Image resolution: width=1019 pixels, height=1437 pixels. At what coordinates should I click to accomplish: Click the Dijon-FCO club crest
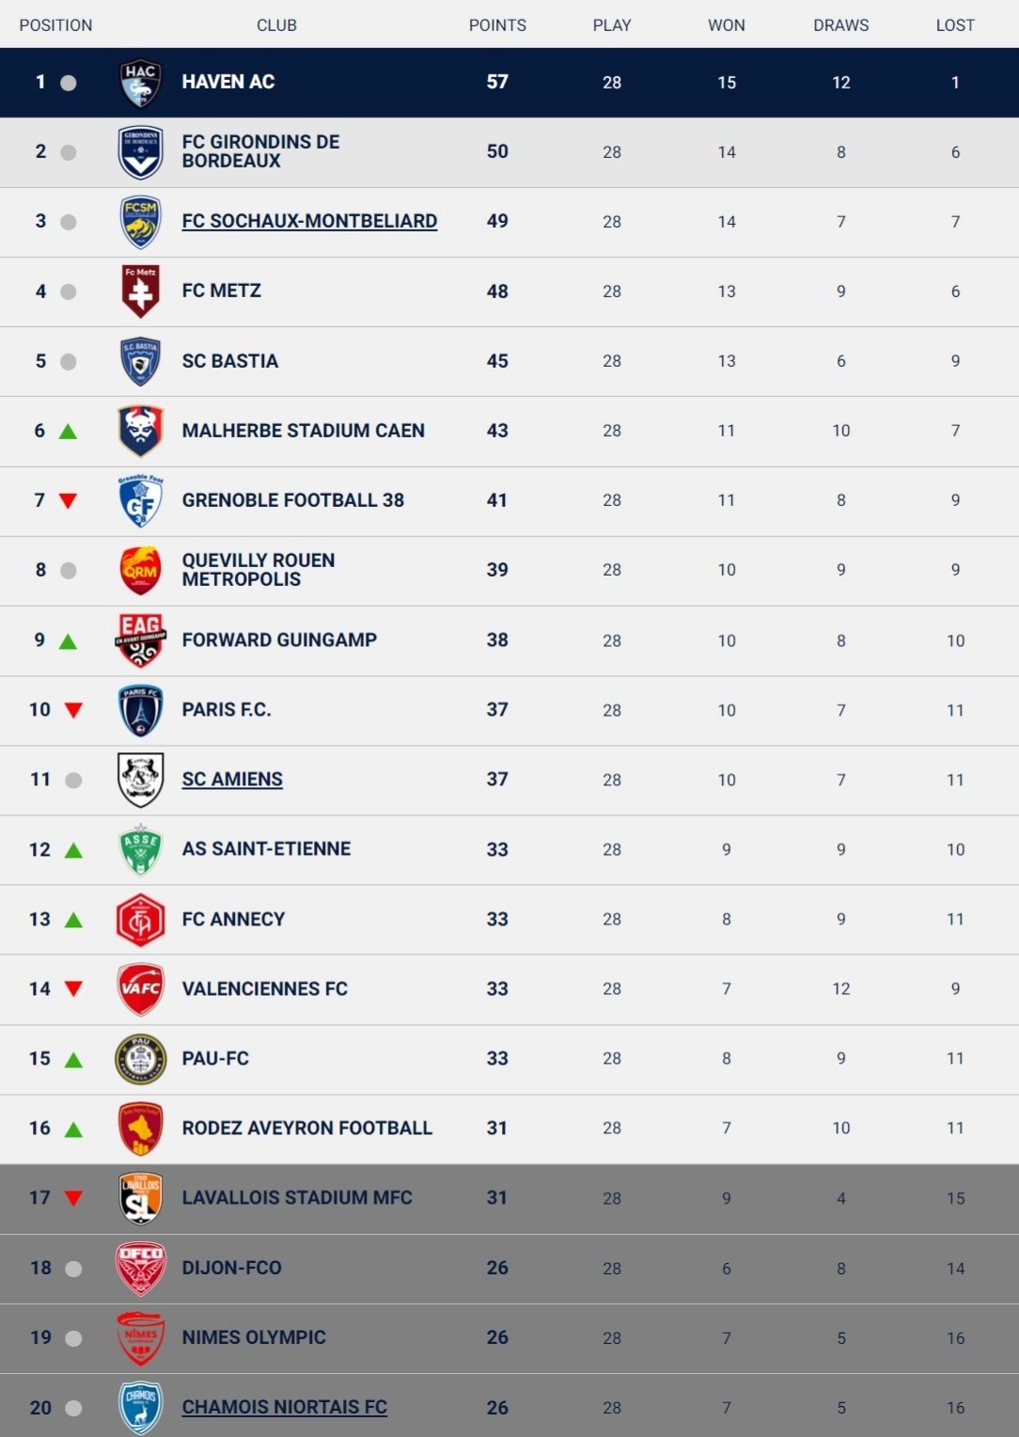(140, 1268)
